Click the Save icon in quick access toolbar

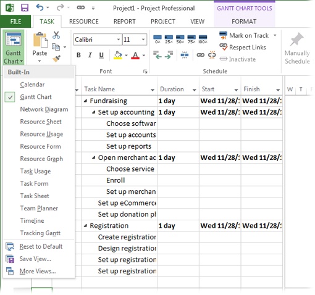tap(25, 8)
